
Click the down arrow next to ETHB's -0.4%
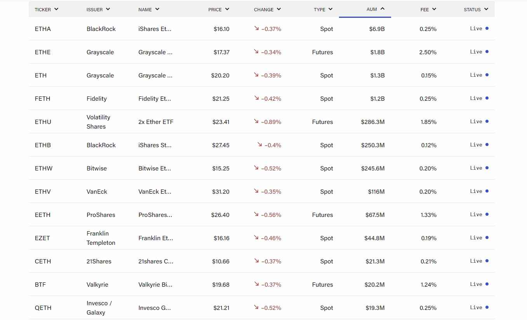(x=260, y=145)
